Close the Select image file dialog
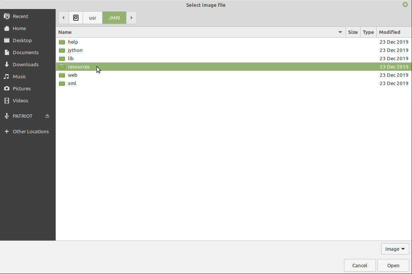This screenshot has height=274, width=412. click(405, 5)
